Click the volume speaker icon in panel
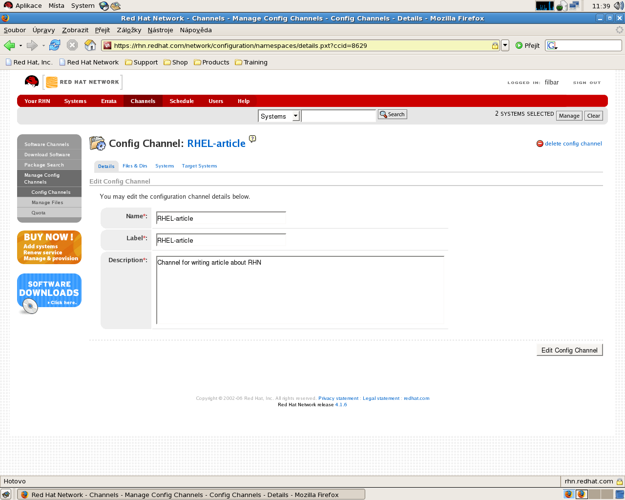The width and height of the screenshot is (625, 500). [x=618, y=6]
